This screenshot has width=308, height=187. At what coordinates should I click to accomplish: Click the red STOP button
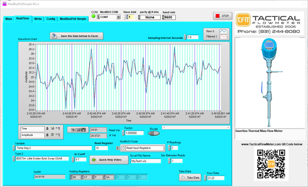coord(222,16)
